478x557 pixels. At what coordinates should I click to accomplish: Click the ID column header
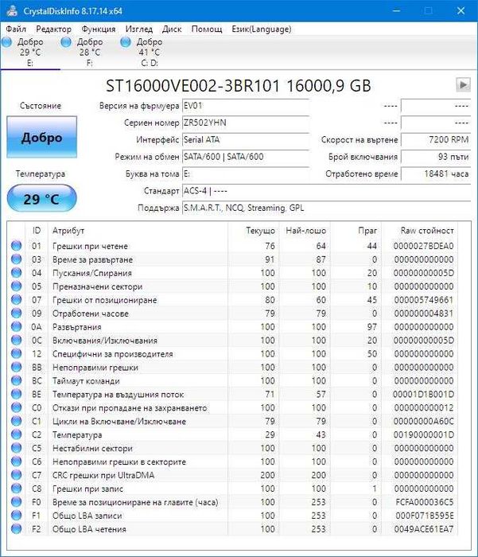coord(37,231)
